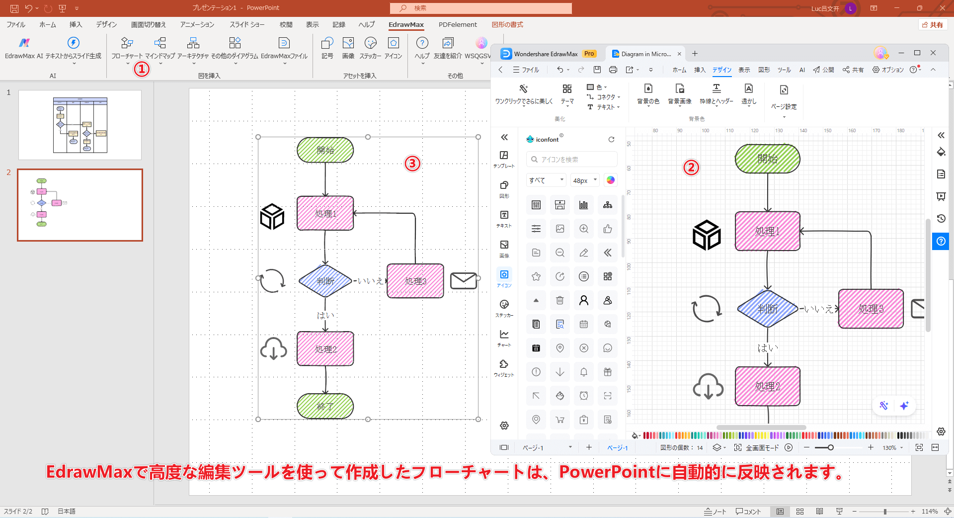
Task: Print diagram using EdrawMax printer icon
Action: 613,70
